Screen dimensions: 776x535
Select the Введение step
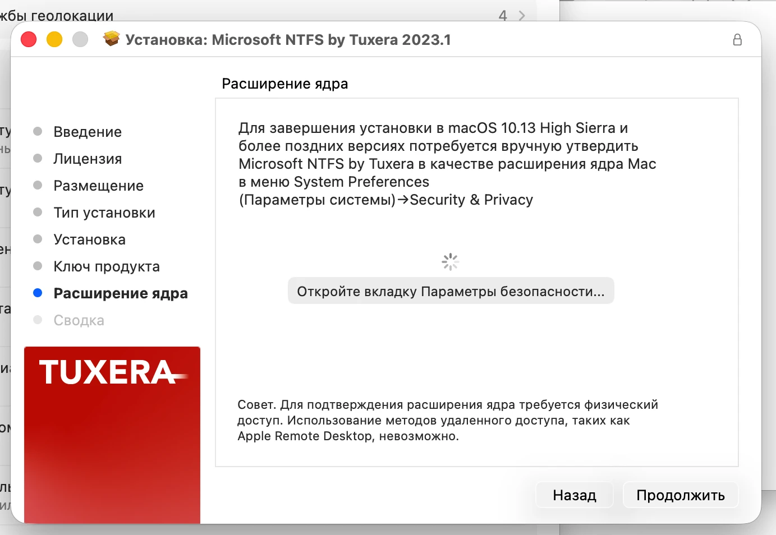(88, 132)
